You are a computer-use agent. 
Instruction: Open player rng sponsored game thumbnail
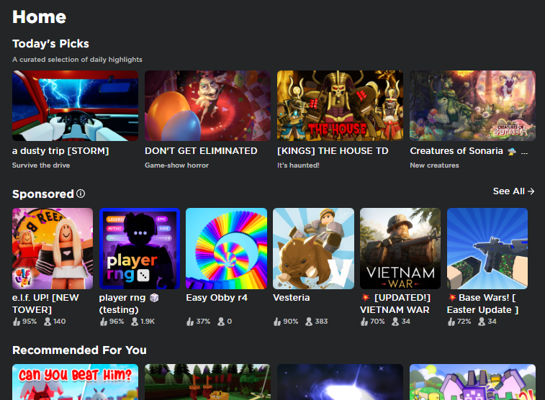point(140,249)
